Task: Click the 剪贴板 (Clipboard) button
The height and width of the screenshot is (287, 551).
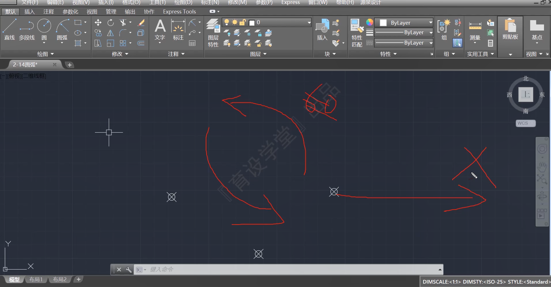Action: (x=510, y=30)
